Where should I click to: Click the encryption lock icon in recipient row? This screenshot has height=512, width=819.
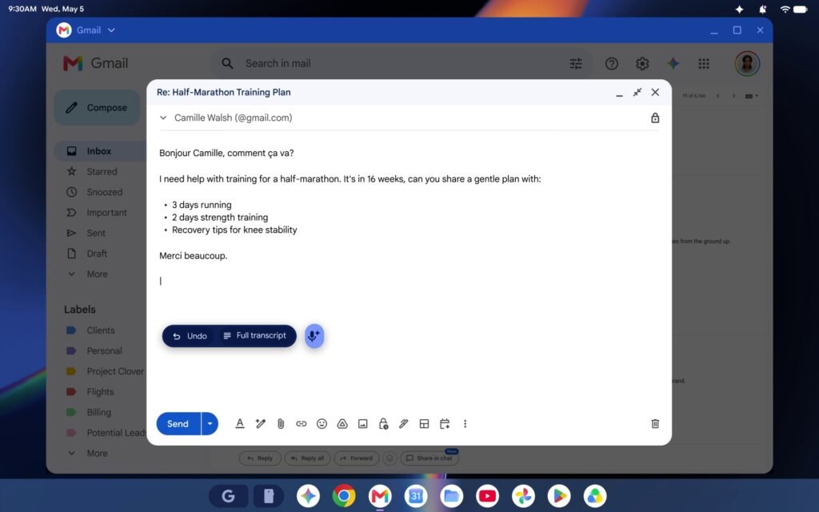click(x=655, y=118)
